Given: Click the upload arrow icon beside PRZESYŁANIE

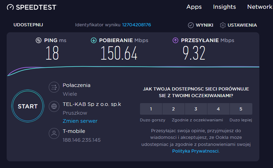Looking at the screenshot, I should coord(175,40).
